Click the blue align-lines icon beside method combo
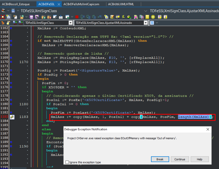 [152, 23]
